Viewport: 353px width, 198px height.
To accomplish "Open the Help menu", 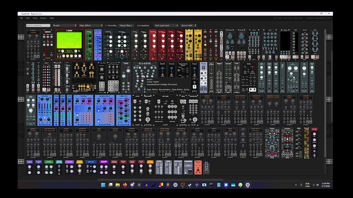I will [52, 18].
